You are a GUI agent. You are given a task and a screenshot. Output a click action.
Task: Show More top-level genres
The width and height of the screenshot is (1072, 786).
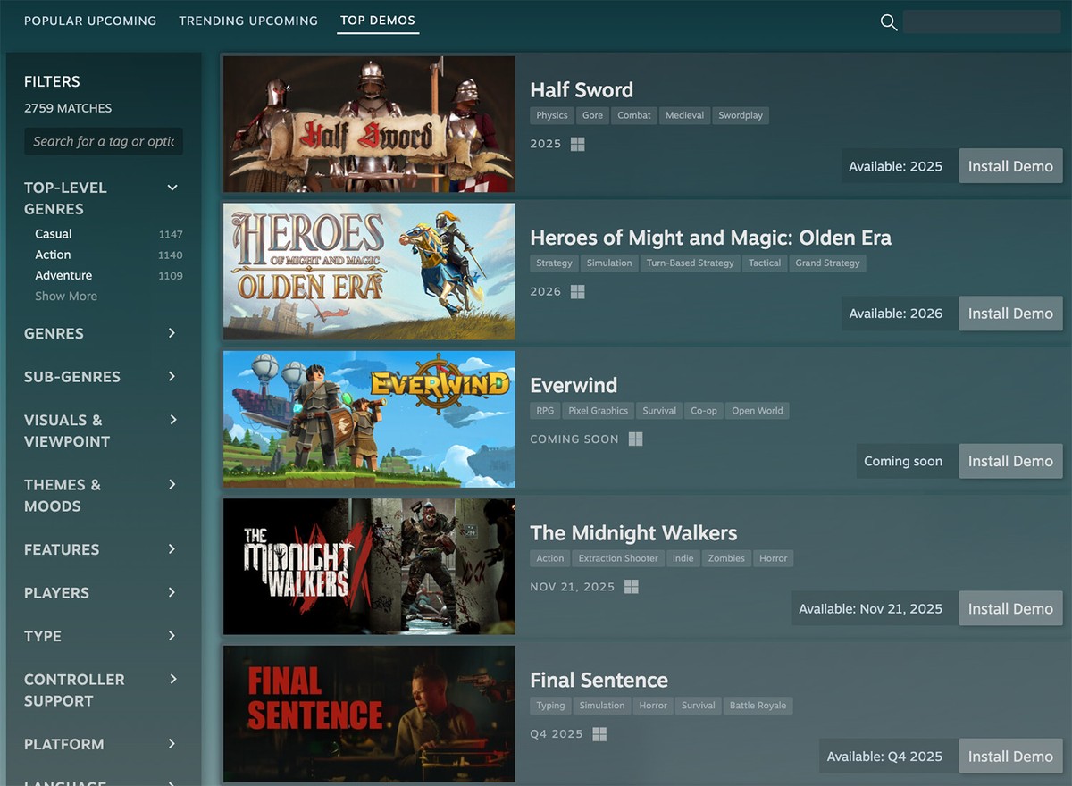(66, 296)
